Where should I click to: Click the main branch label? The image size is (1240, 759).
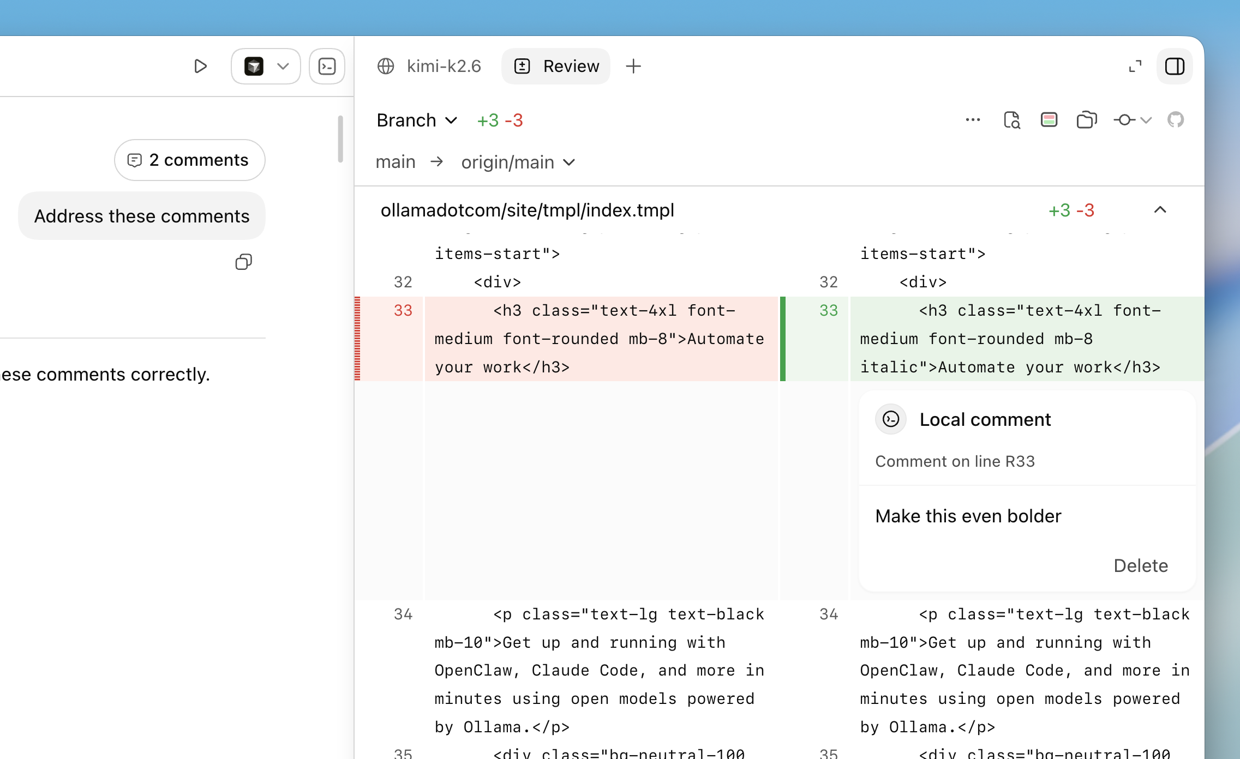pyautogui.click(x=396, y=162)
